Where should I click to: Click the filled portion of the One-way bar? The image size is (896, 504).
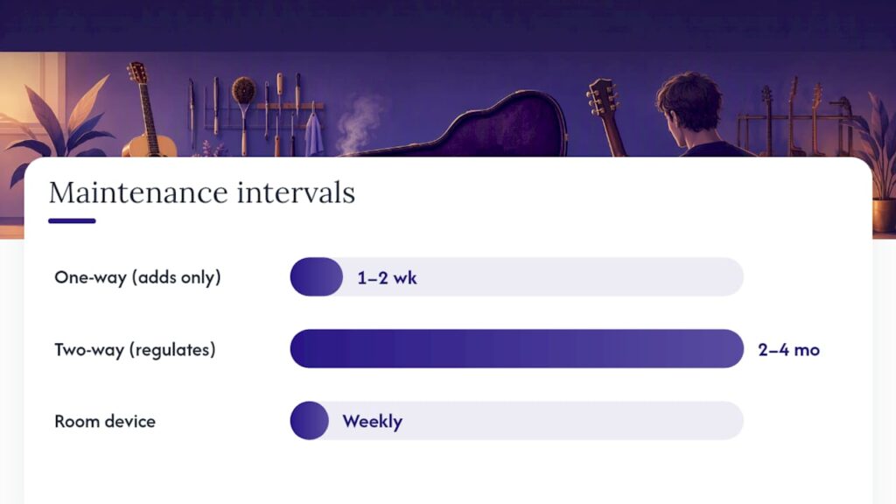point(317,276)
